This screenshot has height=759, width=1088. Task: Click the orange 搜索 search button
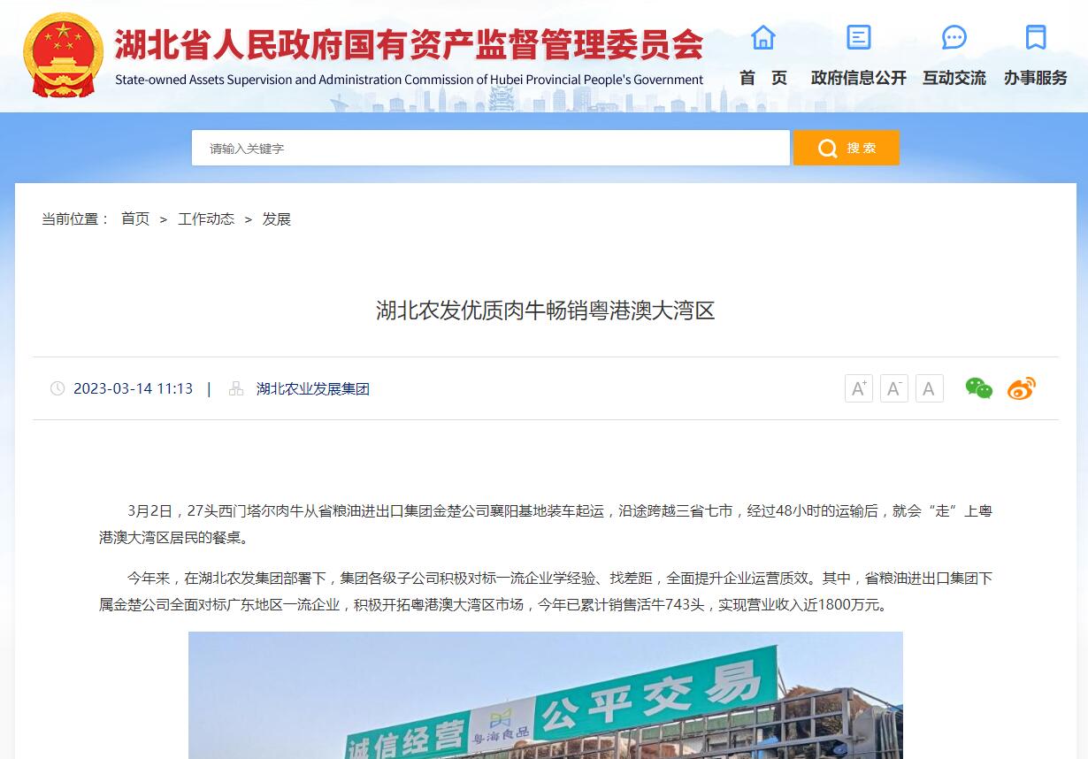point(847,148)
